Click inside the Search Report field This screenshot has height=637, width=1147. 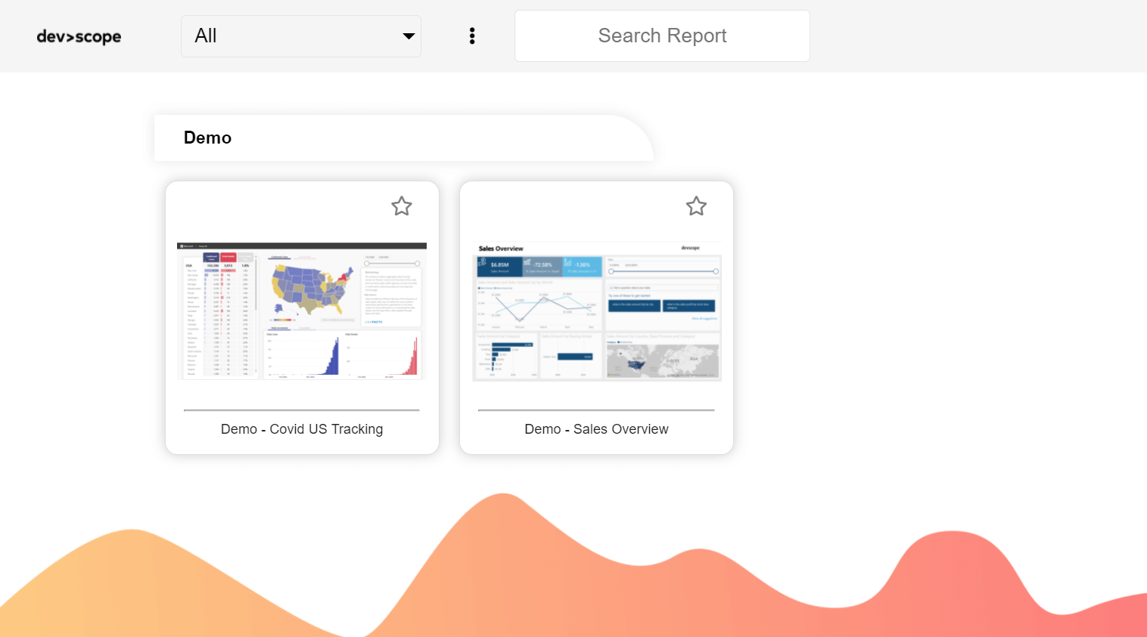coord(662,36)
